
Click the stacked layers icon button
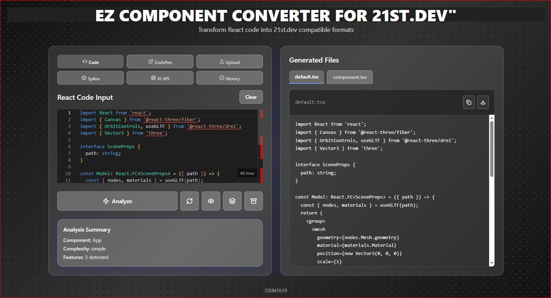232,201
